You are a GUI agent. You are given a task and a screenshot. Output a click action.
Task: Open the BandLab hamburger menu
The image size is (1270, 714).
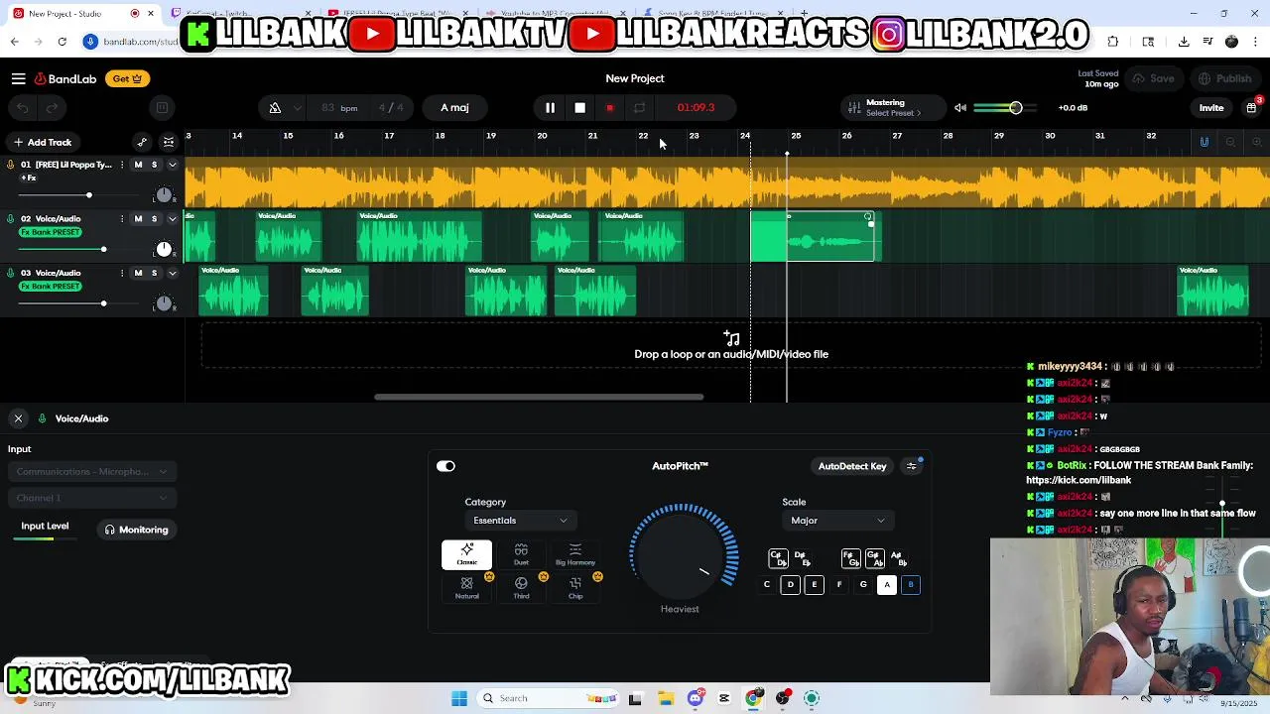pos(18,78)
